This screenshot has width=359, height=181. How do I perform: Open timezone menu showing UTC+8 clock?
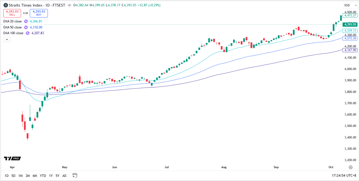pyautogui.click(x=343, y=176)
